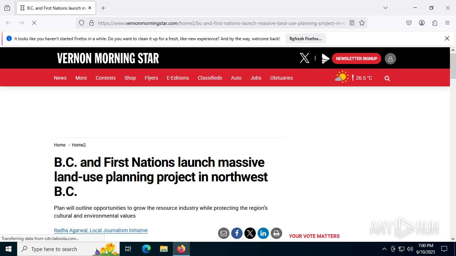Open volume control in system tray

[410, 249]
